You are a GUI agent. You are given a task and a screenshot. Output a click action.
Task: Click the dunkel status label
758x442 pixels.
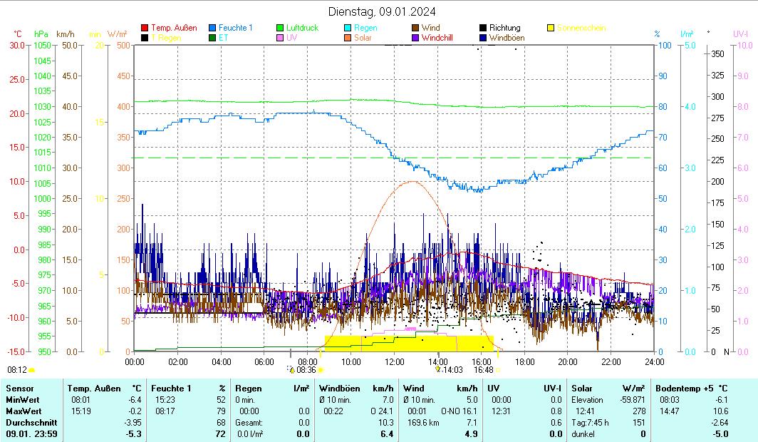point(583,433)
